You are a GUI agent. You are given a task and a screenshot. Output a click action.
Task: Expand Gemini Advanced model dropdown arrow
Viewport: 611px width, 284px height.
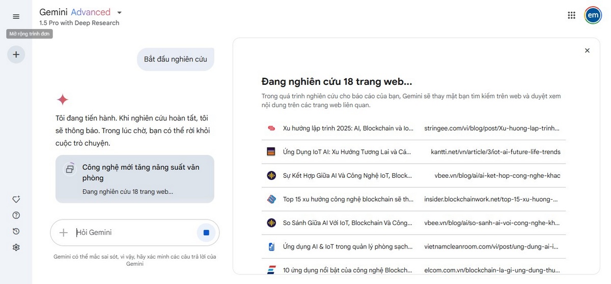pos(119,13)
